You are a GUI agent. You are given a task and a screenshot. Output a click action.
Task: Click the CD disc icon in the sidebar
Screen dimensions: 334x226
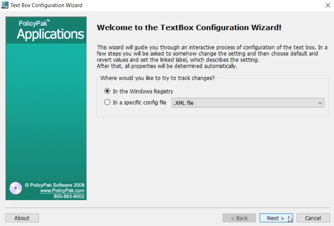pos(16,188)
